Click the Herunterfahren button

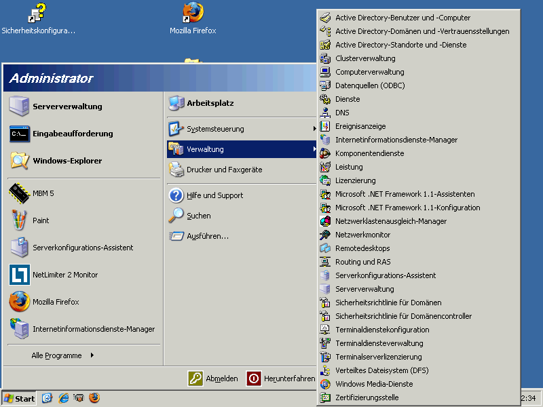281,379
